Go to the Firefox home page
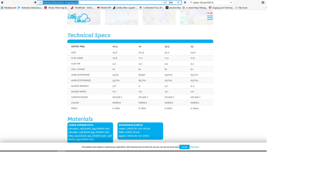328x184 pixels. click(x=2, y=3)
